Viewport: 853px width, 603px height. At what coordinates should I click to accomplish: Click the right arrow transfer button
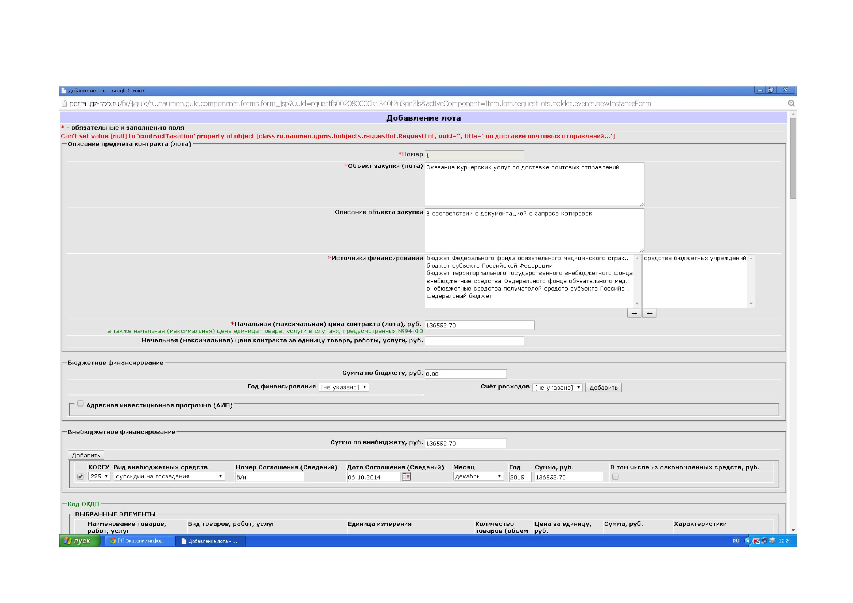(x=634, y=313)
